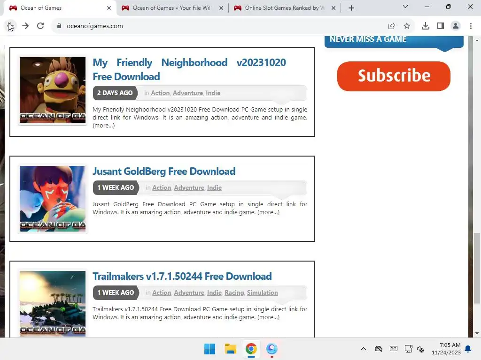Share this page via share icon
The height and width of the screenshot is (360, 481).
point(392,26)
